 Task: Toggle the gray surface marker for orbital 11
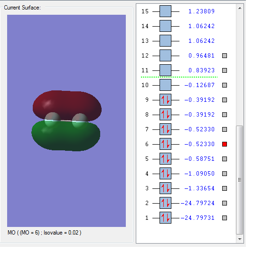(x=225, y=70)
